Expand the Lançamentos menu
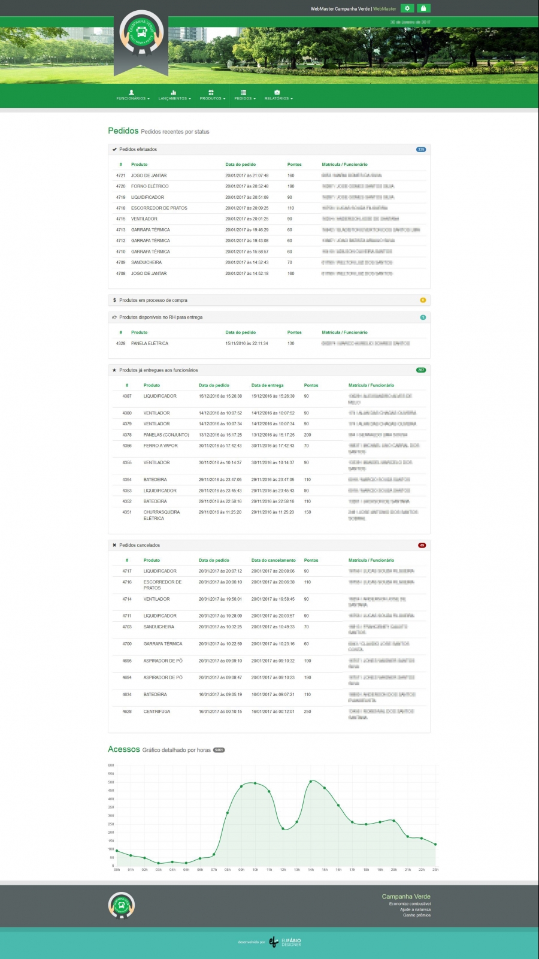539x959 pixels. click(174, 95)
